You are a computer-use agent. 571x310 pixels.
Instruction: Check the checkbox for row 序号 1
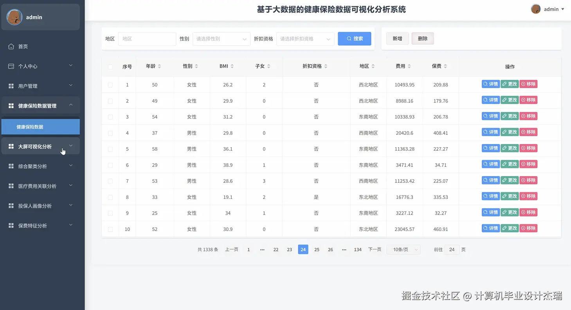111,84
